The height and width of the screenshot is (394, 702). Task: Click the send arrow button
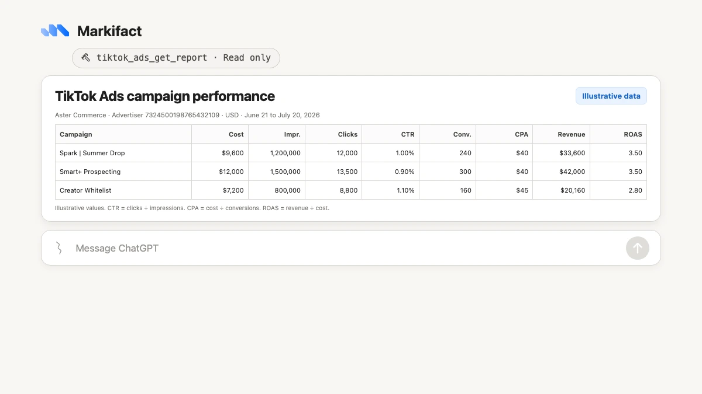638,248
